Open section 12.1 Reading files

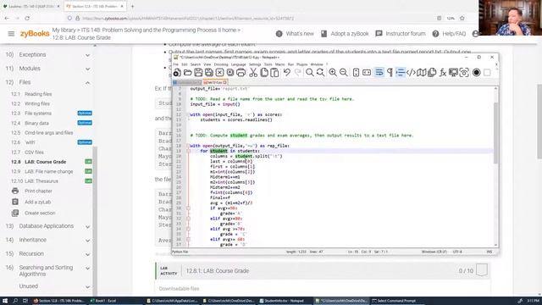[31, 94]
